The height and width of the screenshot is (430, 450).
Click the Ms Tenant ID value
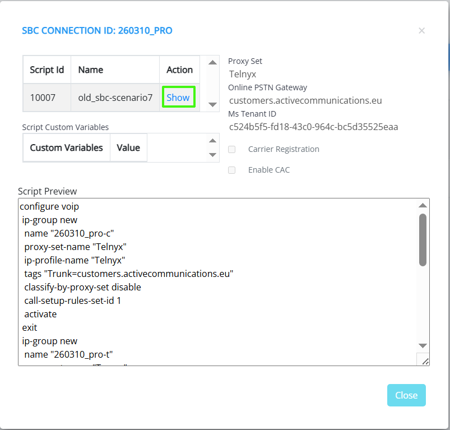(313, 127)
